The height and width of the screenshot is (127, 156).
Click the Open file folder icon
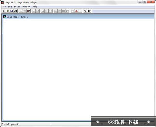click(x=8, y=11)
